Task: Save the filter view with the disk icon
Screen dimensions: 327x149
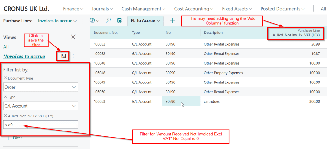Action: click(64, 56)
